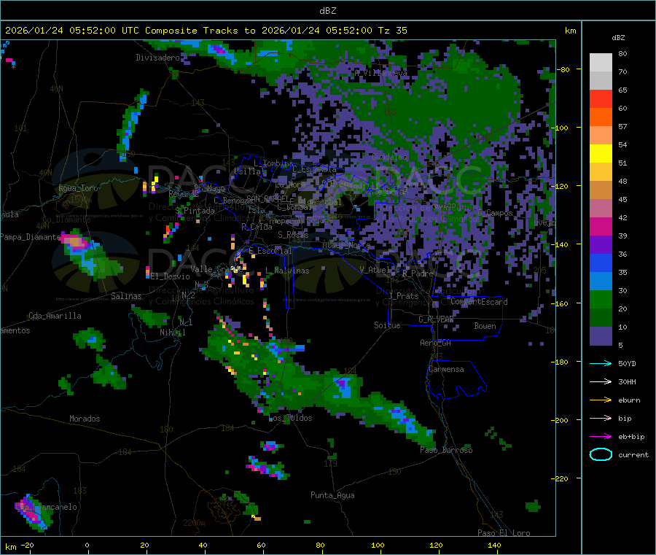Viewport: 656px width, 555px height.
Task: Click the 140 tick on the bottom km axis
Action: (494, 545)
